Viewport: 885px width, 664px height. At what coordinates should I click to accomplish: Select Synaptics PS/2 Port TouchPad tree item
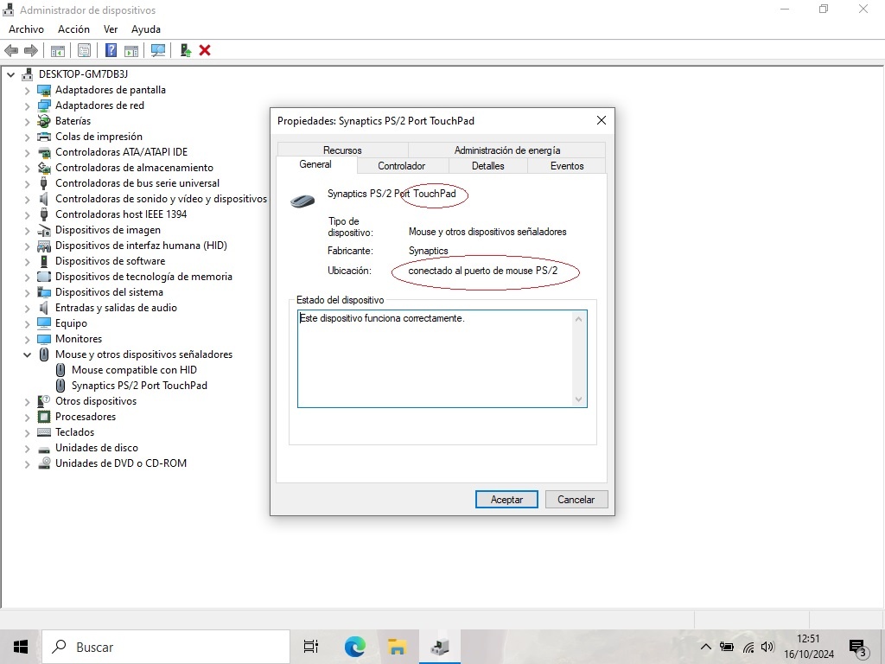point(139,386)
